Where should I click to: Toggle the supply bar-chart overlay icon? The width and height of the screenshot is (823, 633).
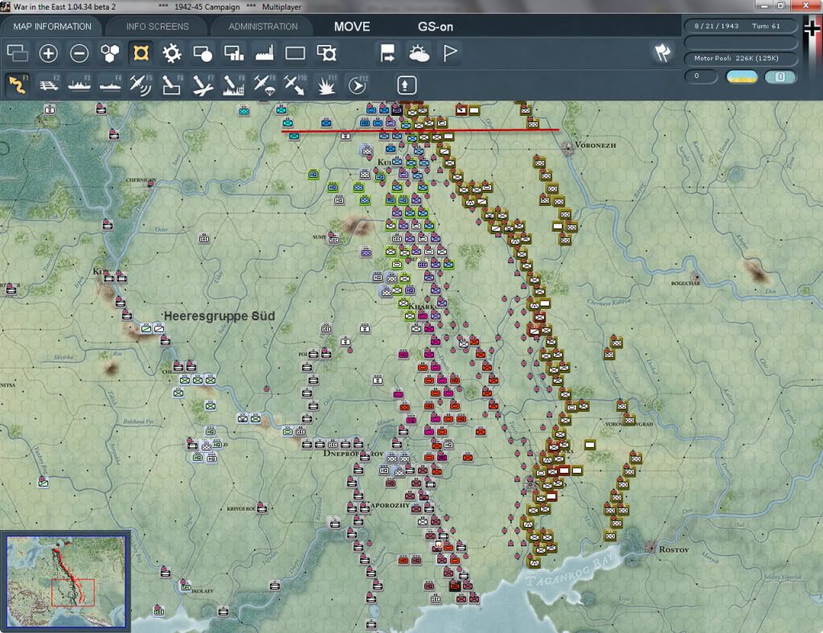[234, 53]
